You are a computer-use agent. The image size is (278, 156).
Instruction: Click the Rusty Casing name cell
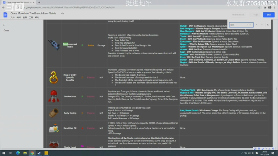pos(70,113)
